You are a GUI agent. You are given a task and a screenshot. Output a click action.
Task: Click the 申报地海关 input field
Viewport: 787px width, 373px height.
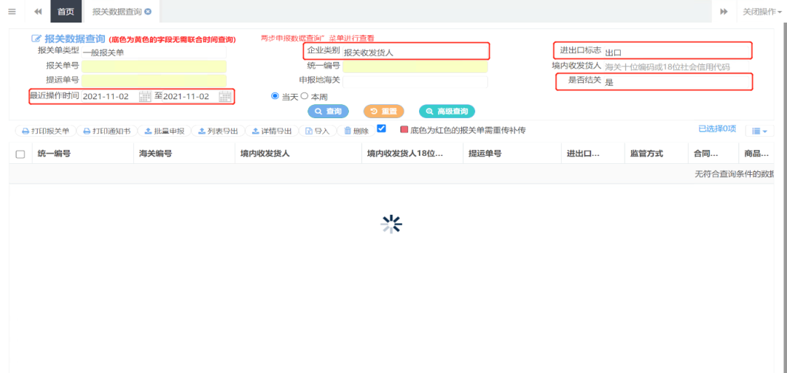coord(415,82)
